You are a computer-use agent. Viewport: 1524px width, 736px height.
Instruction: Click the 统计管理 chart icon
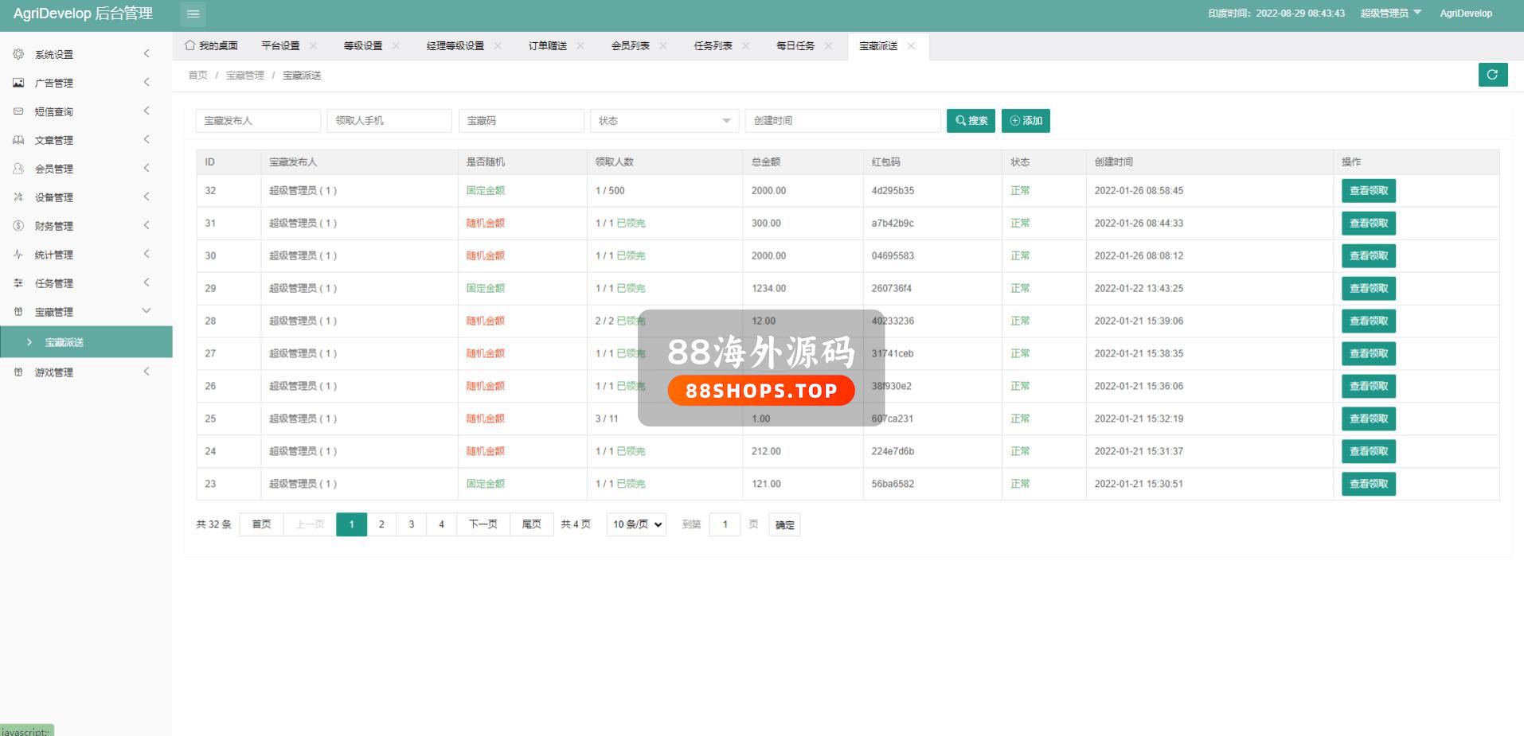[x=18, y=255]
